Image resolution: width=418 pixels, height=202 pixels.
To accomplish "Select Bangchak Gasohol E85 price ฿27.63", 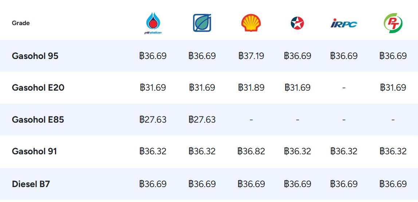I will click(x=202, y=120).
